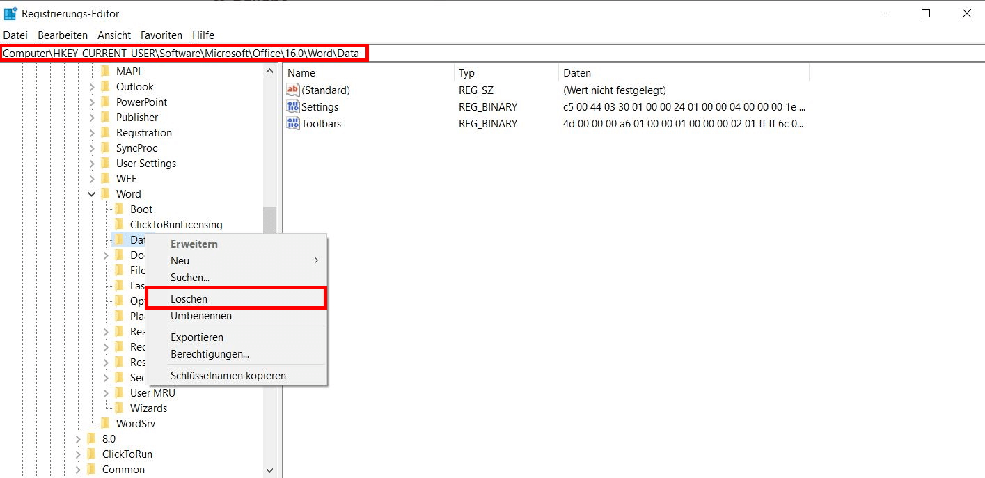Select Schlüsselnamen kopieren entry

(237, 376)
